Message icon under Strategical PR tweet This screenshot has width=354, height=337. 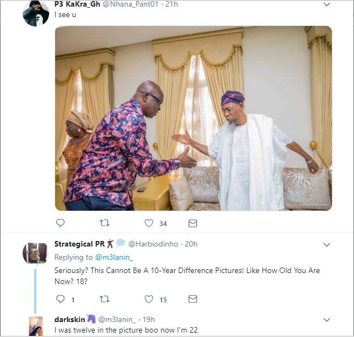click(x=193, y=299)
